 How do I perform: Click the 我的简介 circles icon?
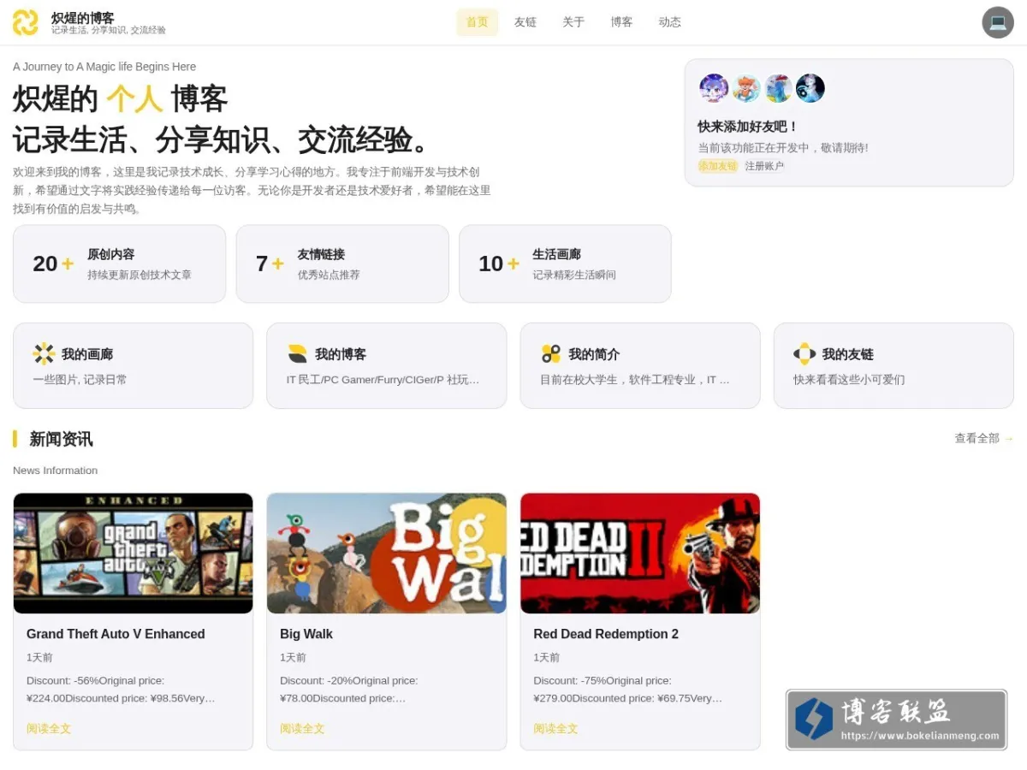tap(550, 354)
